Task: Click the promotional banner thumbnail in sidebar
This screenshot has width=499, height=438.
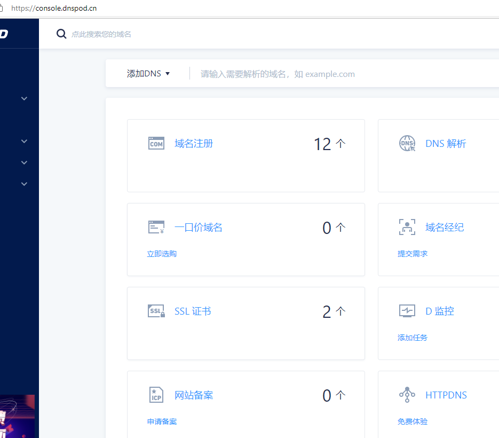Action: pos(17,416)
